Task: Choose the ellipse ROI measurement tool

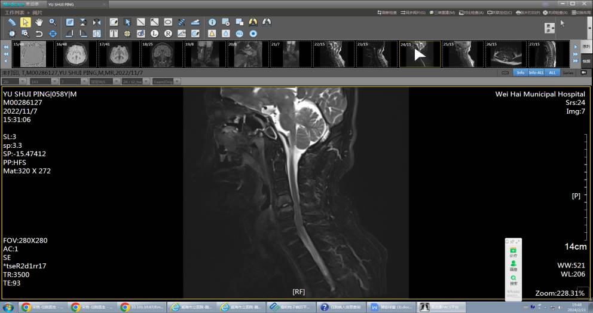Action: pyautogui.click(x=168, y=22)
